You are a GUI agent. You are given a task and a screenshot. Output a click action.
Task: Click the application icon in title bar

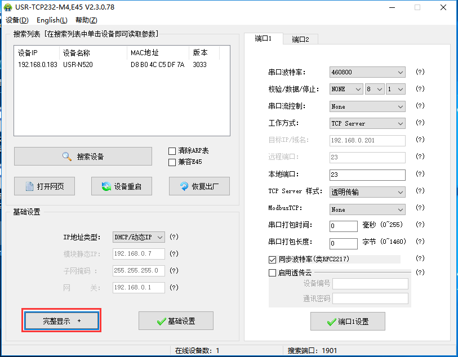coord(8,7)
